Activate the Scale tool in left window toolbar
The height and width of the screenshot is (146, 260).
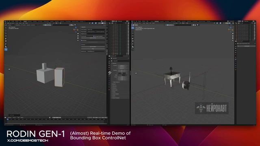click(6, 39)
